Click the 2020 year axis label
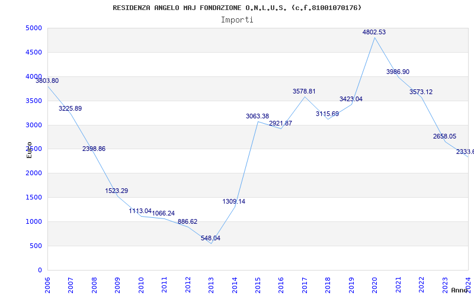 pos(375,285)
